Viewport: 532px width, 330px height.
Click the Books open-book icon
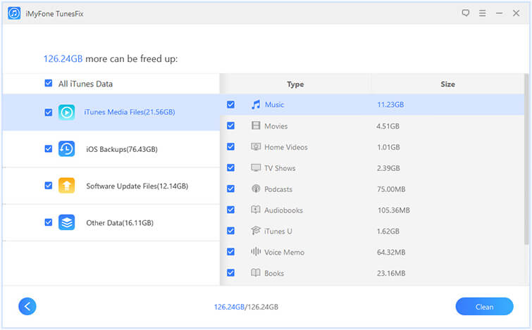(256, 273)
